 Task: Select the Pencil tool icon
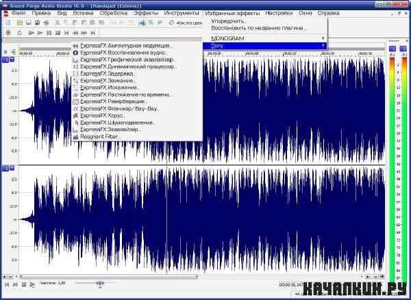160,23
